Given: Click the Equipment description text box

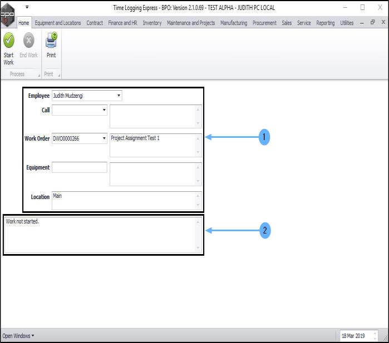Looking at the screenshot, I should (x=156, y=174).
